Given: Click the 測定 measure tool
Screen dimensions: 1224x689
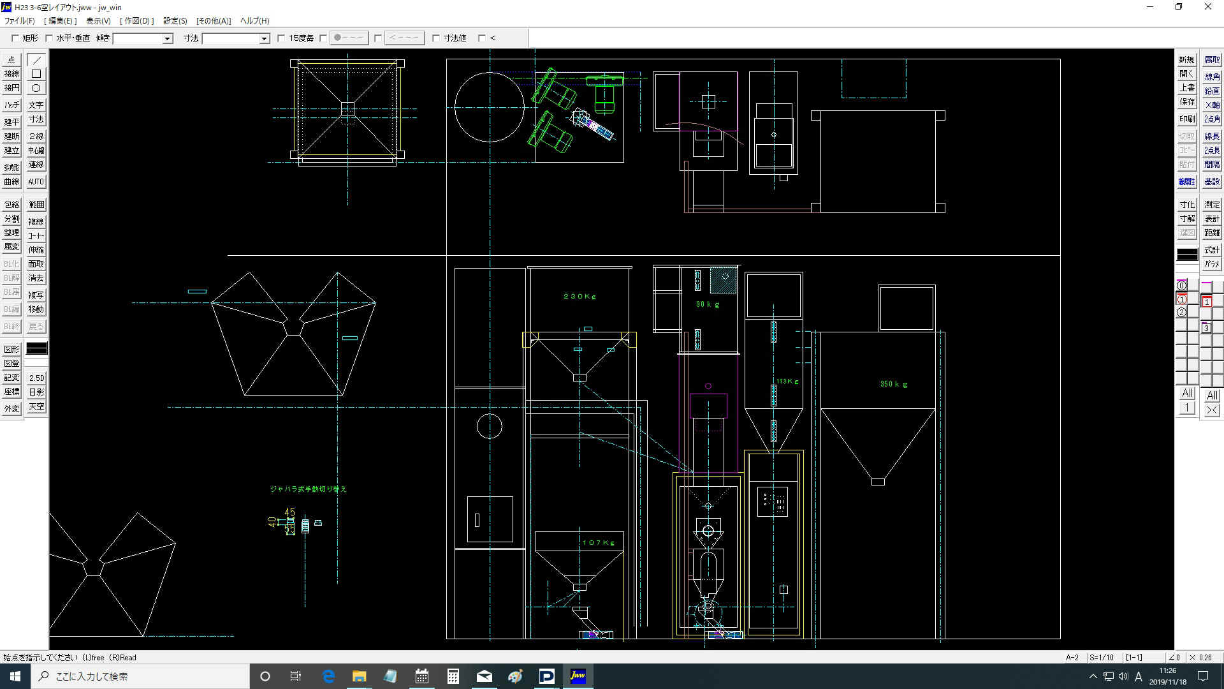Looking at the screenshot, I should pos(1211,205).
